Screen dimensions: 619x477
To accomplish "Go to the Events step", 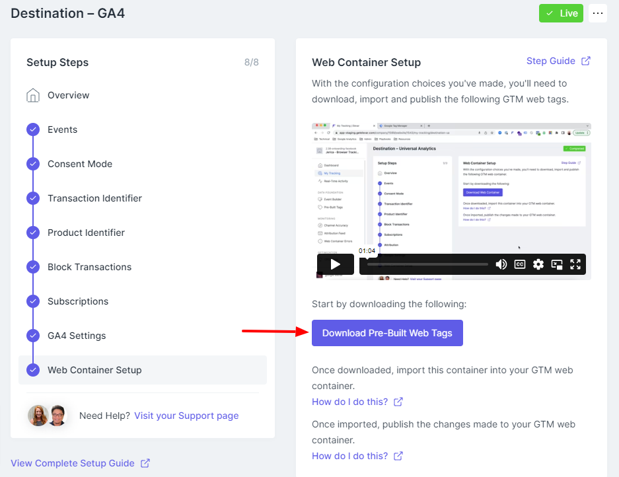I will [x=62, y=129].
